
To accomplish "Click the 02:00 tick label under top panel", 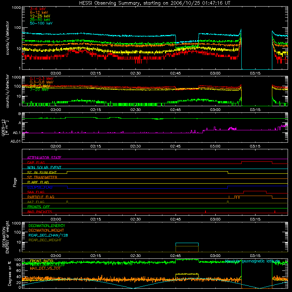I will coord(56,73).
